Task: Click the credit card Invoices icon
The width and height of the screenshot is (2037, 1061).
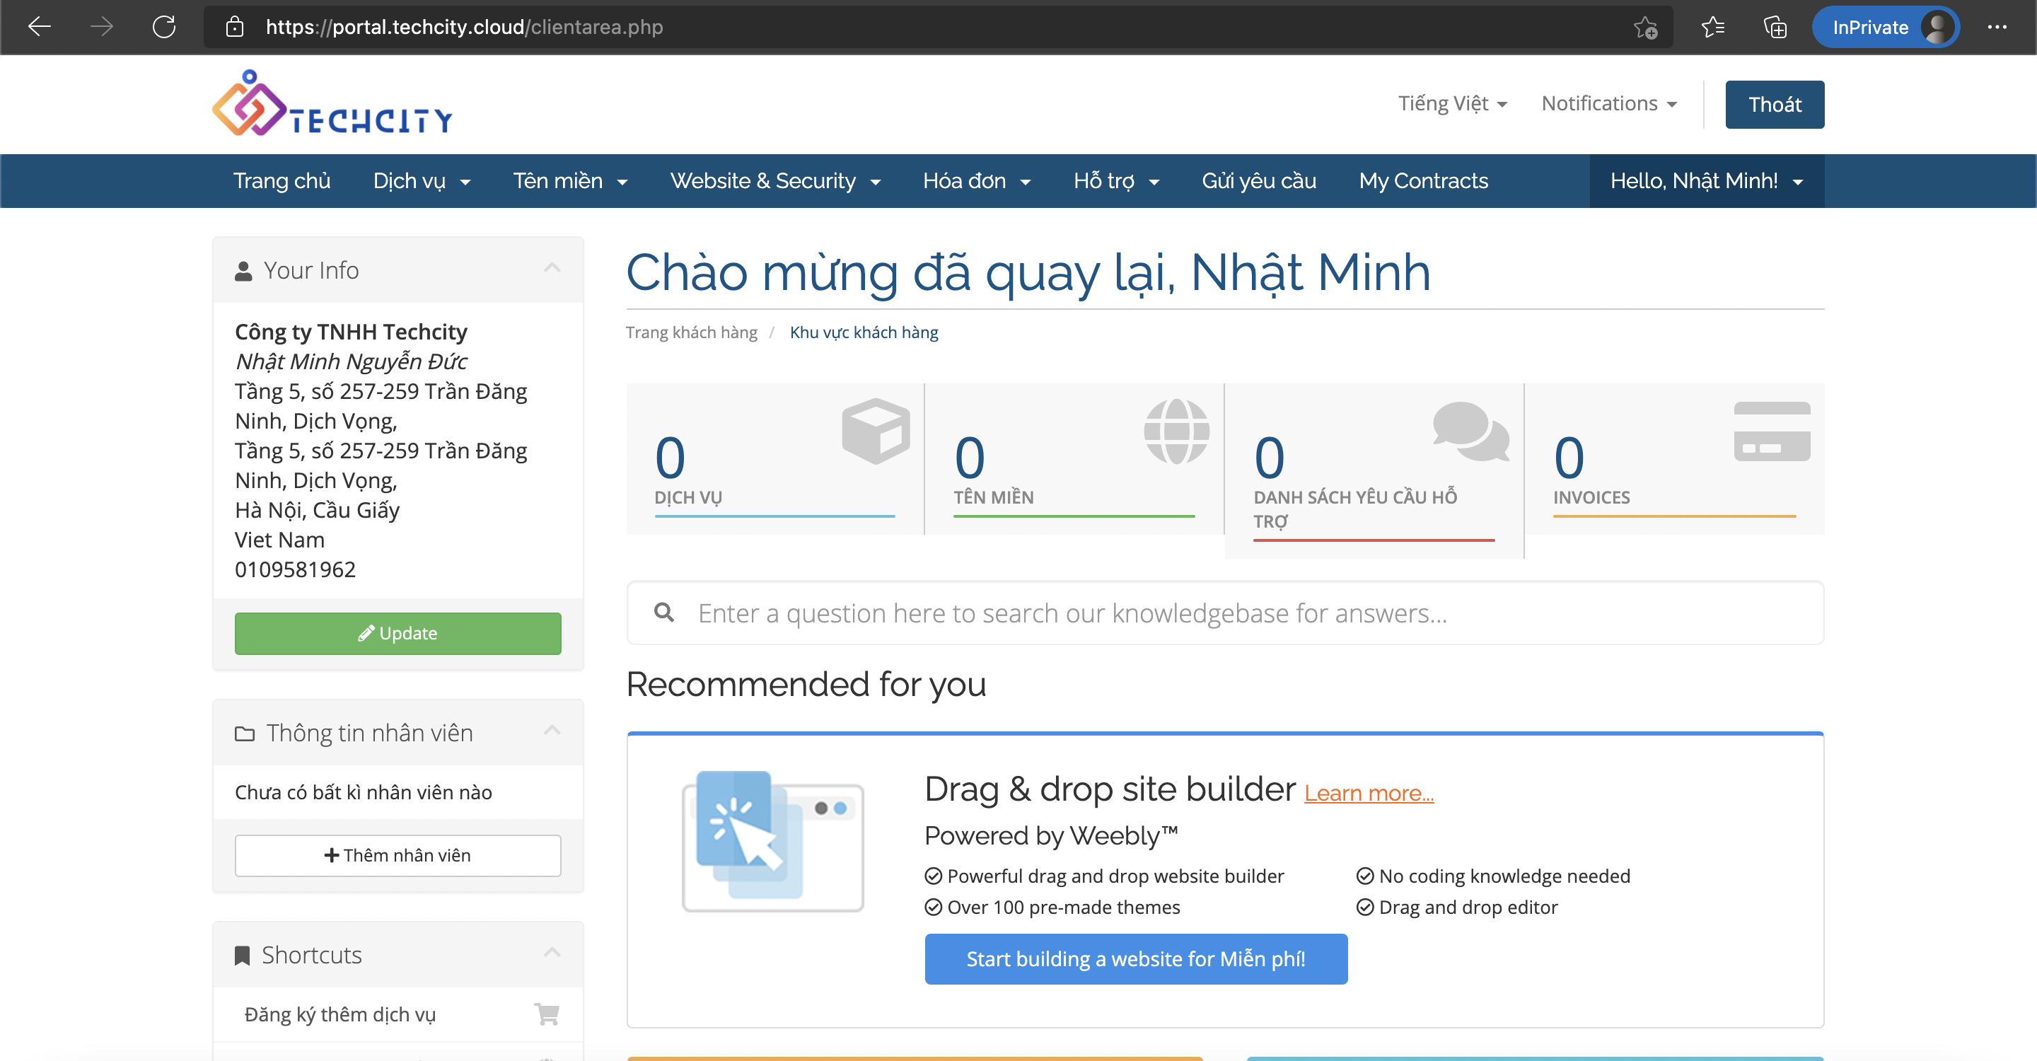Action: pos(1771,431)
